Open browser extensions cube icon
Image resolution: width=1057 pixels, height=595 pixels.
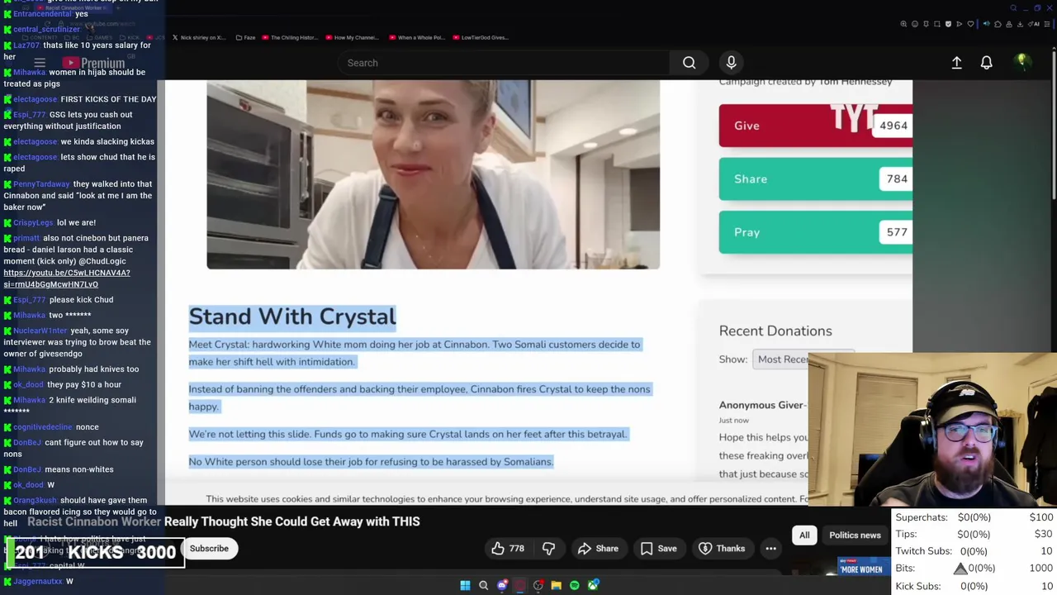998,24
